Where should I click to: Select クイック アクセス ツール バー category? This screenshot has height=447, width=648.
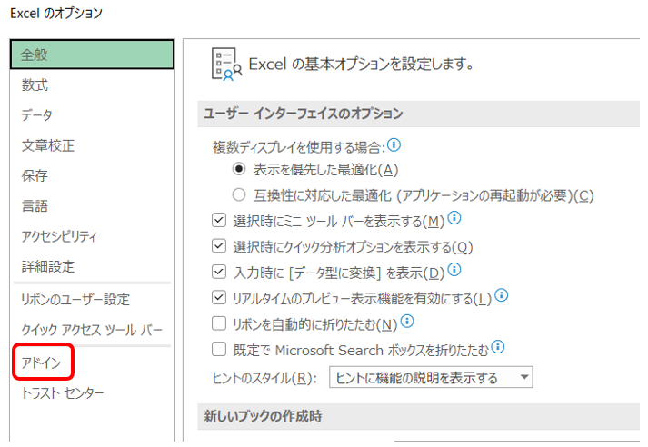(x=92, y=330)
